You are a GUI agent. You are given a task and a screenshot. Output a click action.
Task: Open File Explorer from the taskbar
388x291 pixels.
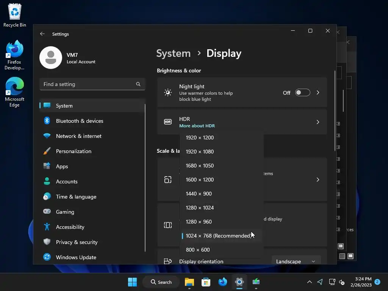[x=189, y=282]
